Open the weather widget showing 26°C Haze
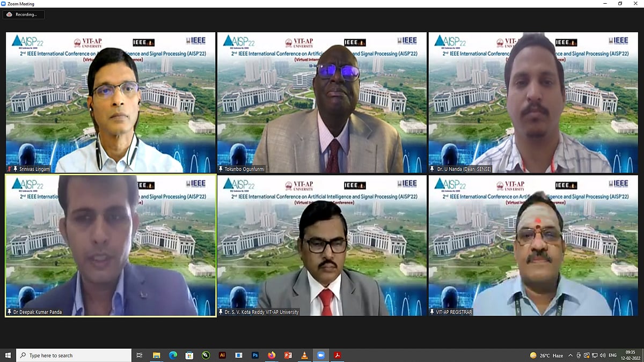 pos(547,356)
